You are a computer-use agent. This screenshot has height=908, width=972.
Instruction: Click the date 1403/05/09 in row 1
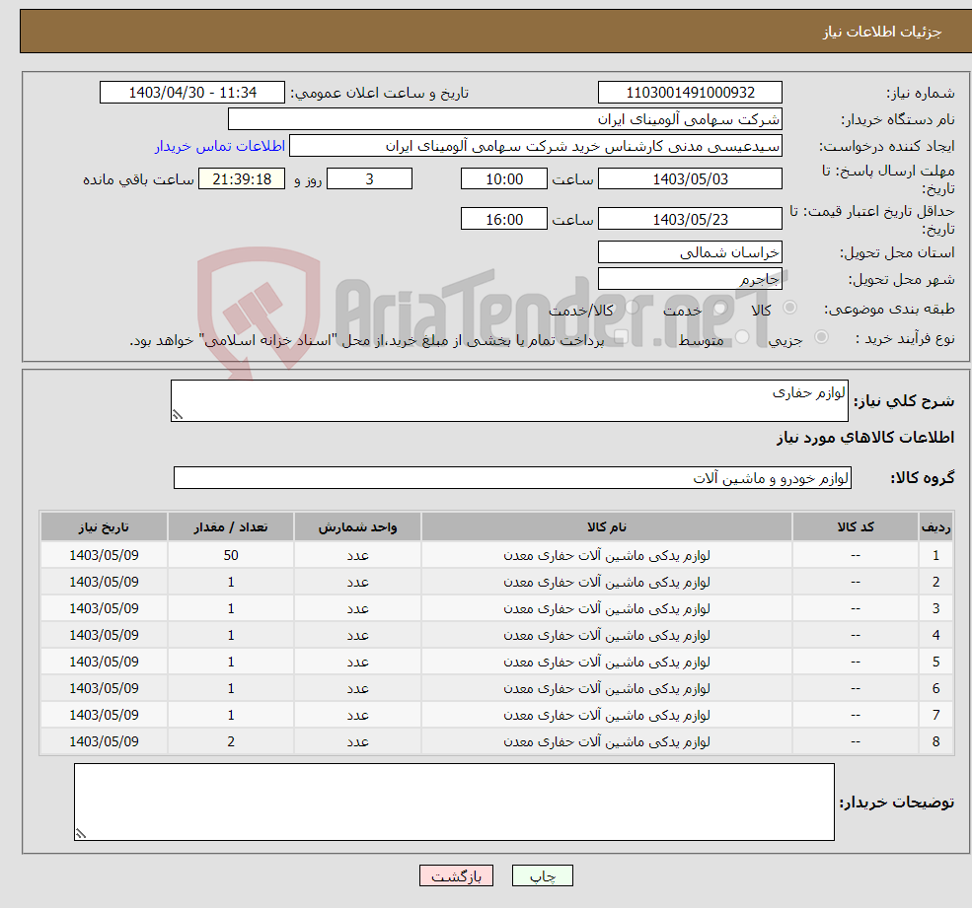coord(105,556)
